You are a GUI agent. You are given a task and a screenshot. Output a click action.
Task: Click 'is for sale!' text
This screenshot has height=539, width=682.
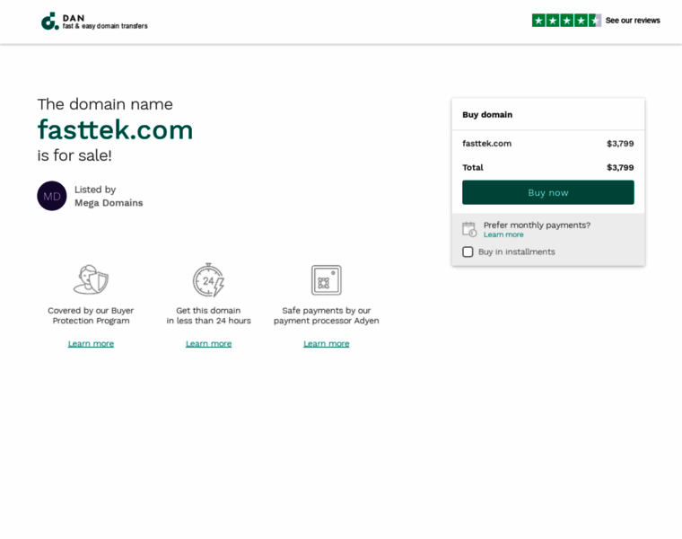tap(74, 155)
